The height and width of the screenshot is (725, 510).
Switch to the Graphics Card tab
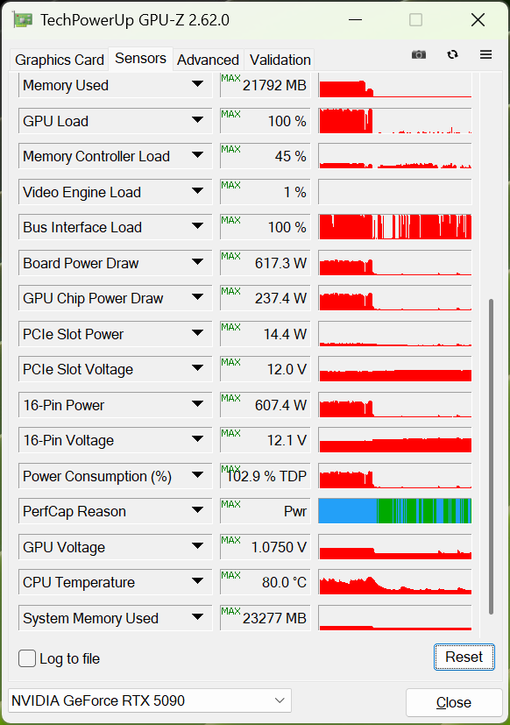pyautogui.click(x=59, y=60)
